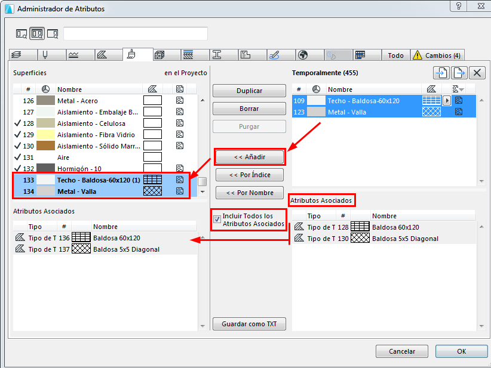Select Metal - Valla in Temporalmente list
Image resolution: width=491 pixels, height=368 pixels.
384,112
